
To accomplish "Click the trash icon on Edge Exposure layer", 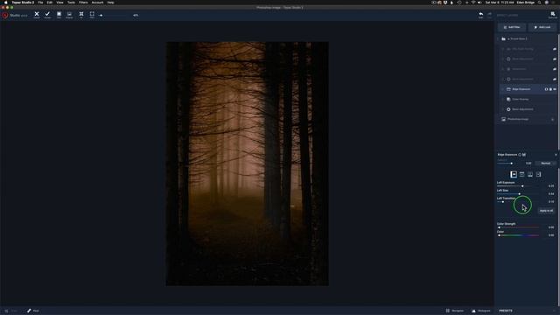I will tap(550, 89).
